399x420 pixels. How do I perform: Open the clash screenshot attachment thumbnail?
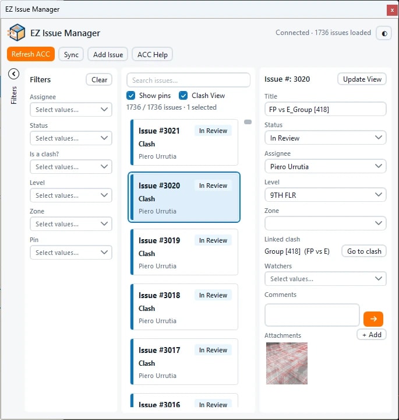click(287, 363)
